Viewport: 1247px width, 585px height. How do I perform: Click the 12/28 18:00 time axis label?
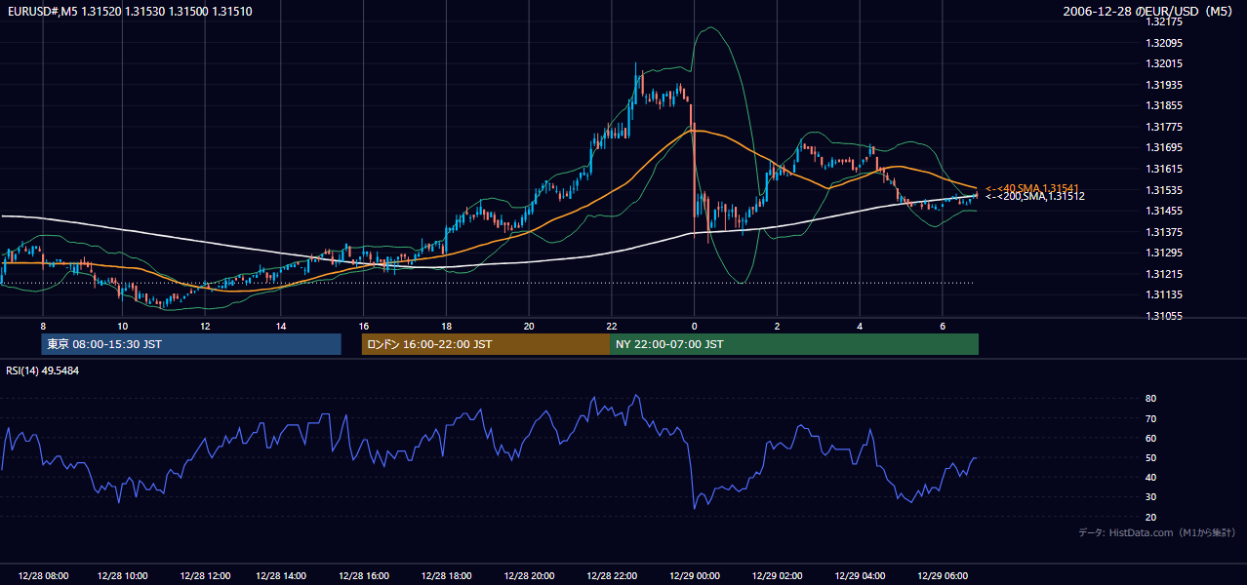pyautogui.click(x=447, y=576)
